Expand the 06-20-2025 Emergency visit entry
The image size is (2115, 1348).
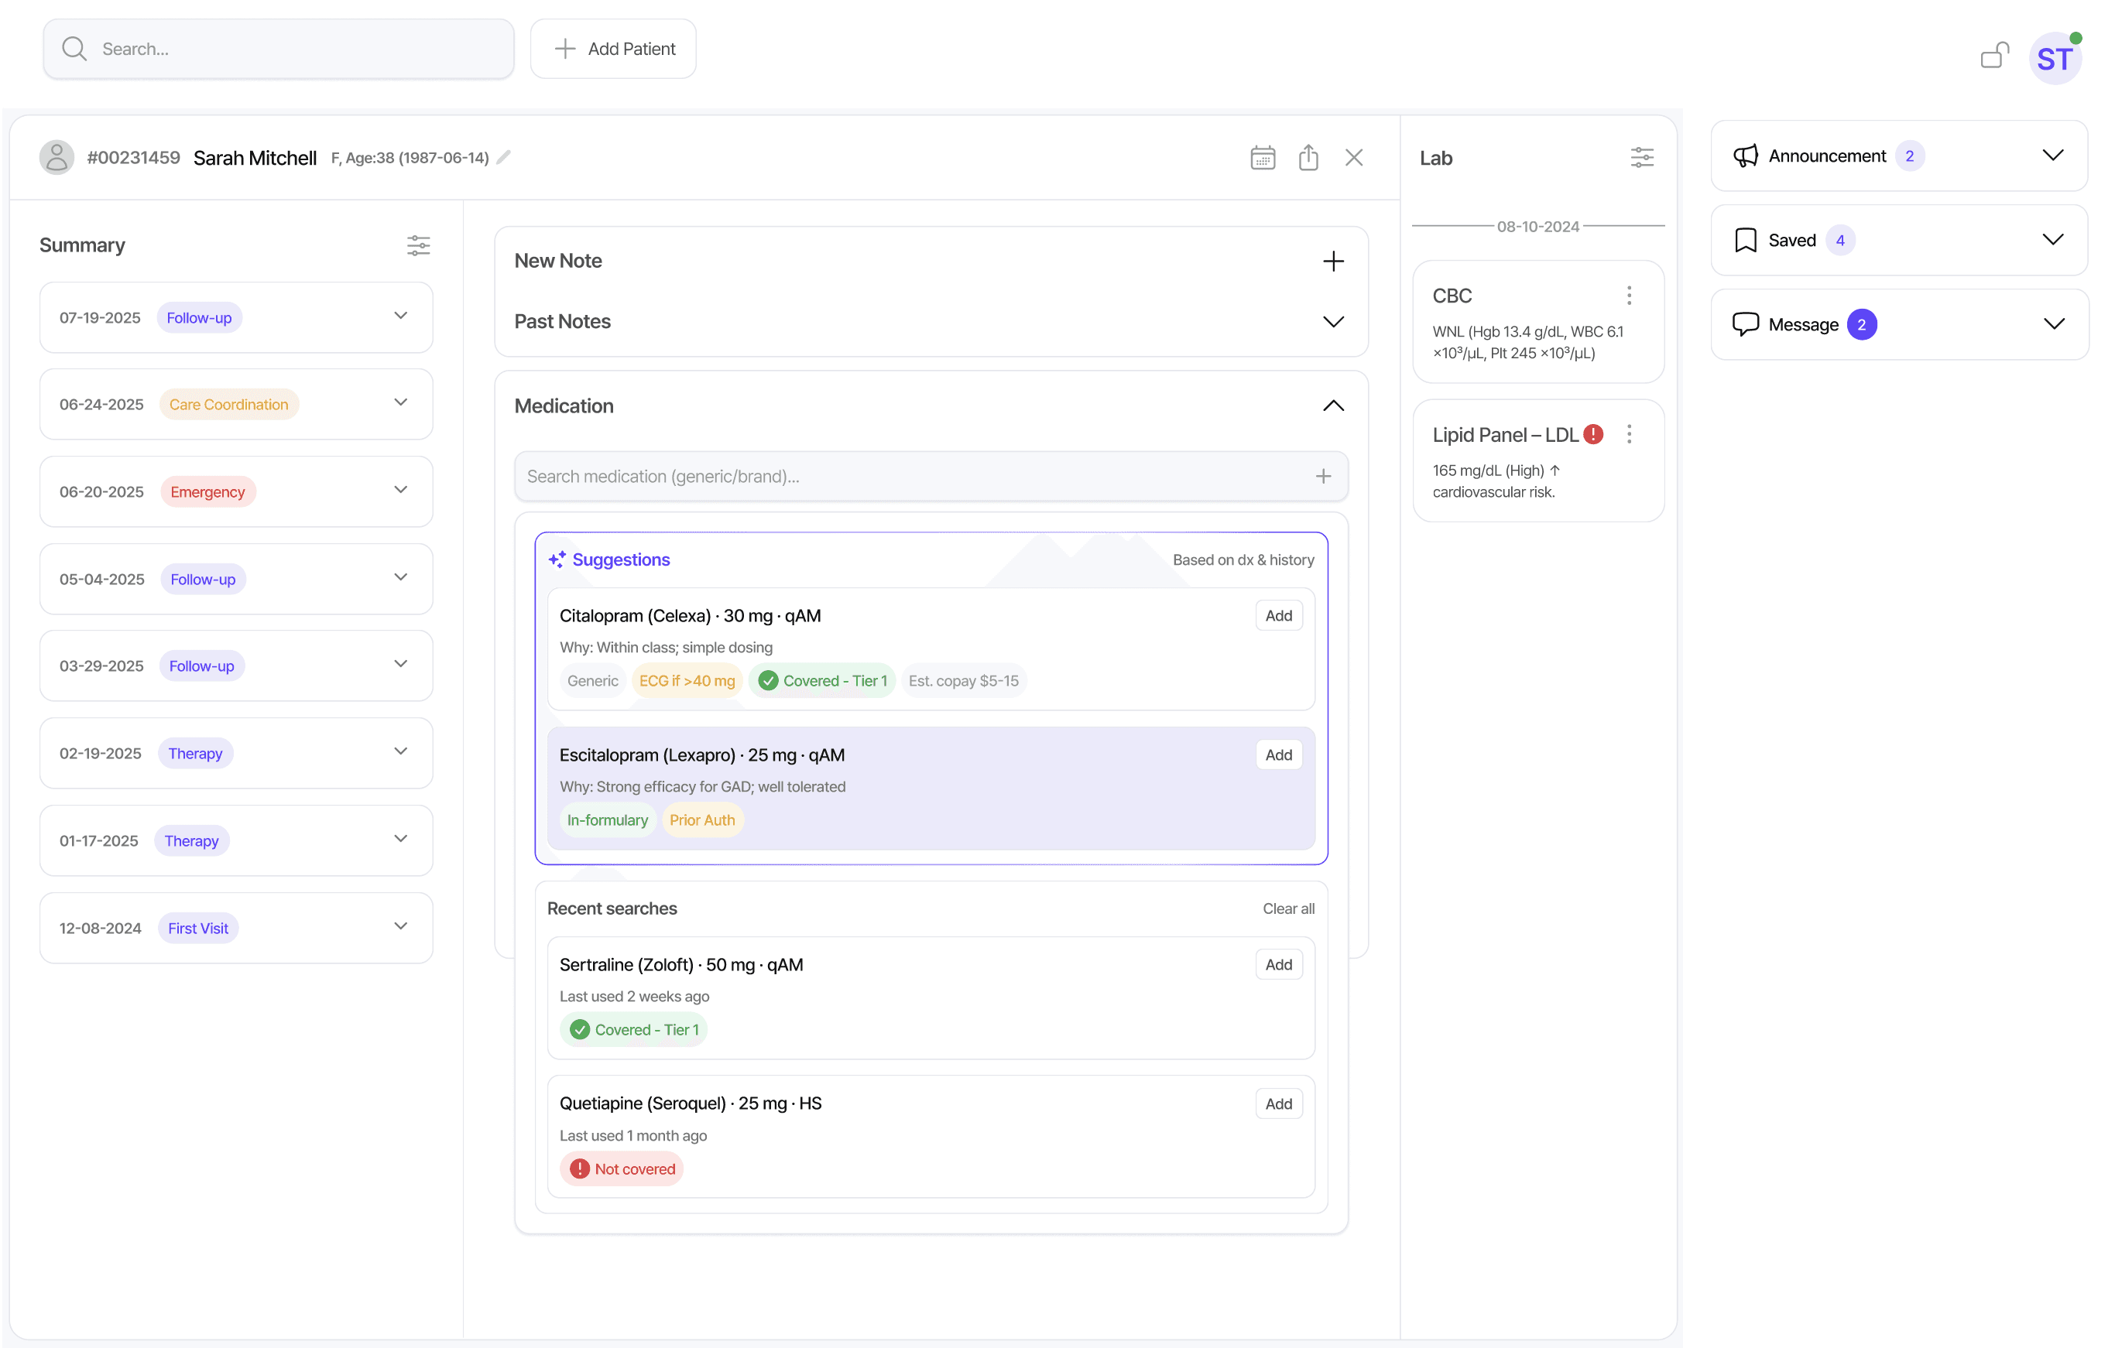point(400,490)
